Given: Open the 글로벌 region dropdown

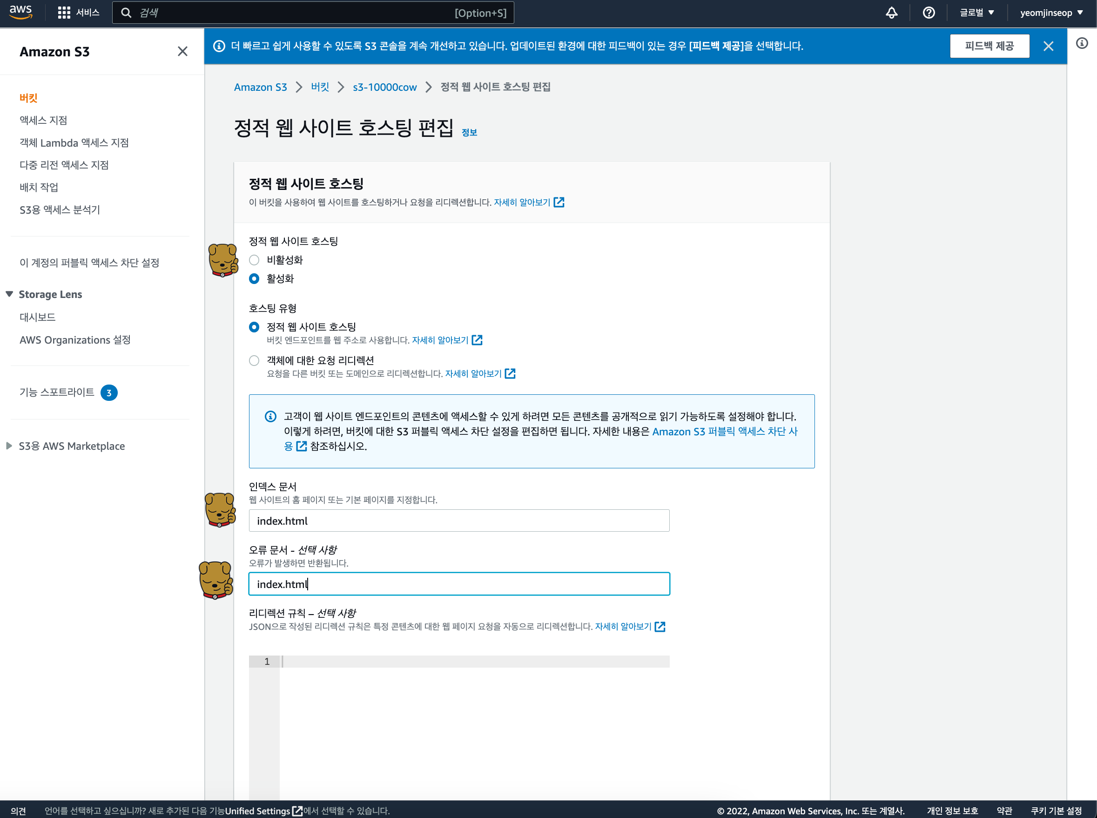Looking at the screenshot, I should click(x=976, y=13).
